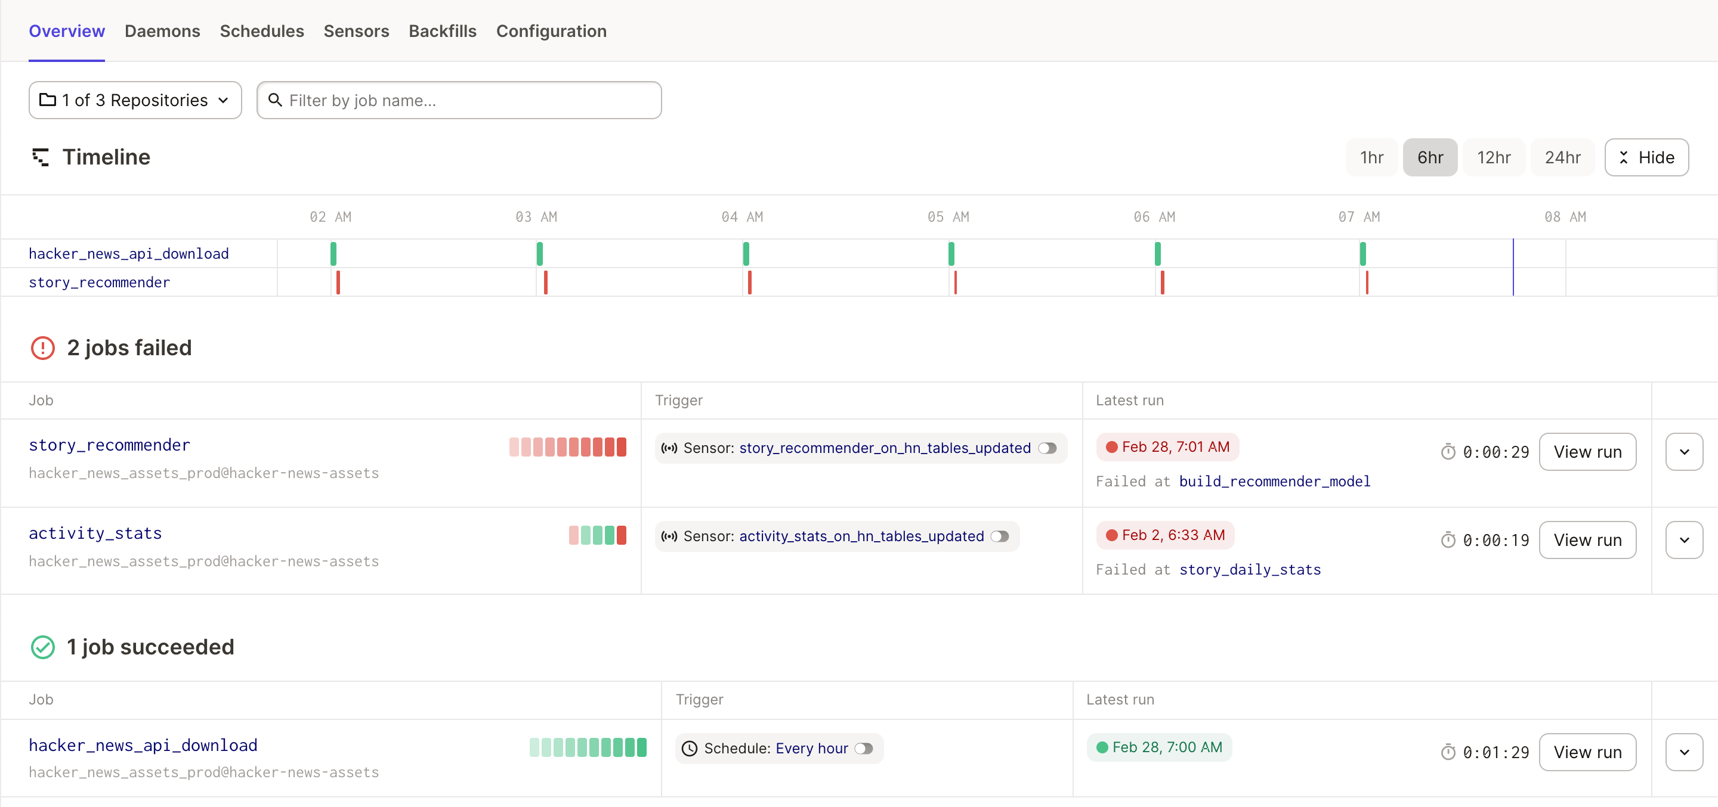The width and height of the screenshot is (1718, 807).
Task: Click red 04 AM story_recommender run marker
Action: pos(750,283)
